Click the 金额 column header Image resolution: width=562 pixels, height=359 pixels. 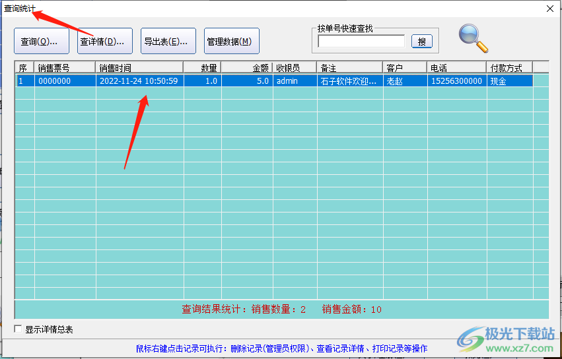(x=246, y=68)
